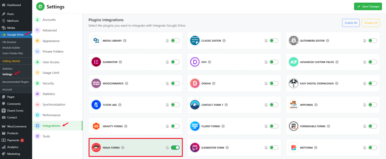Image resolution: width=386 pixels, height=159 pixels.
Task: Click the Elementor Form plugin logo
Action: coord(195,147)
